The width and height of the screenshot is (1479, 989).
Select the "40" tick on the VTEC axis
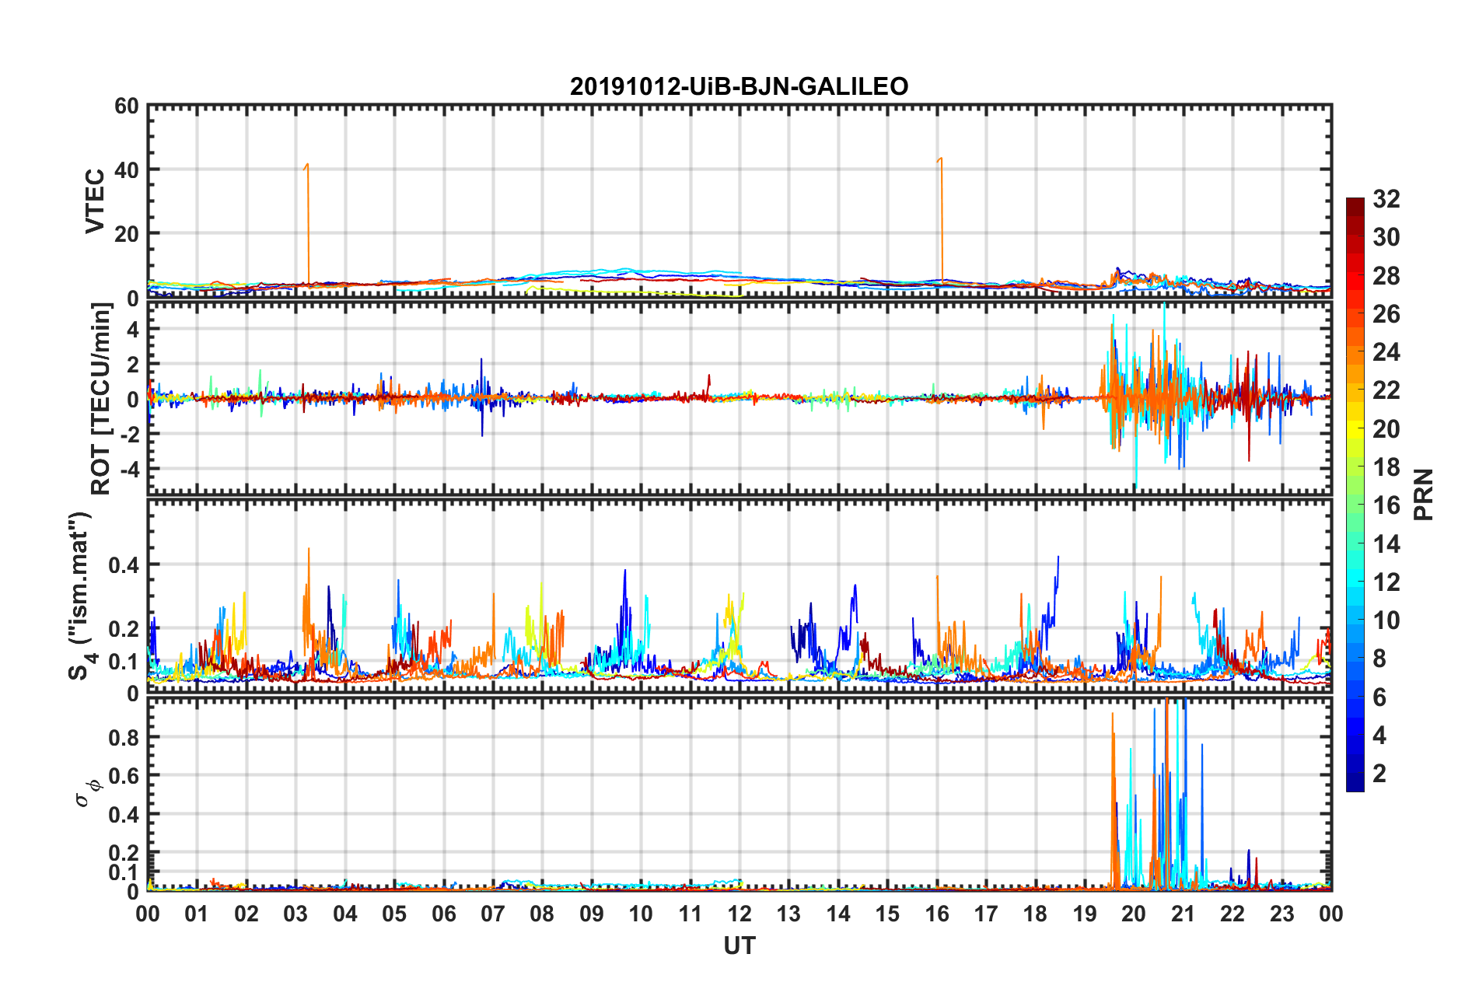point(127,169)
